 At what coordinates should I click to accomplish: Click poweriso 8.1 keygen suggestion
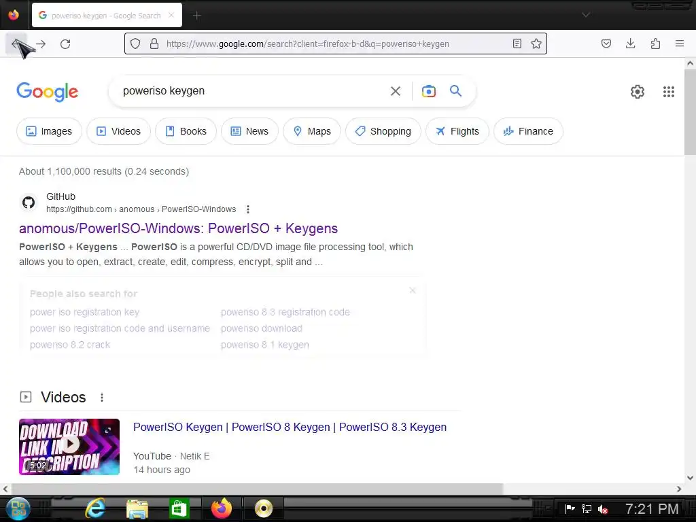pos(265,345)
